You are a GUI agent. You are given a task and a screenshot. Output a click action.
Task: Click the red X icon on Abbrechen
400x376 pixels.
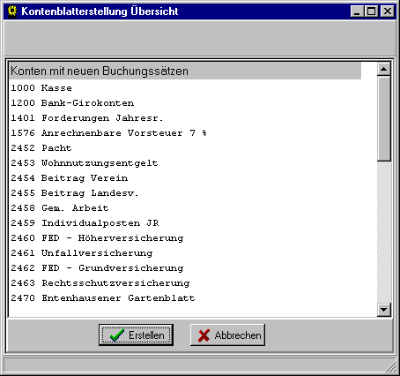click(x=204, y=335)
